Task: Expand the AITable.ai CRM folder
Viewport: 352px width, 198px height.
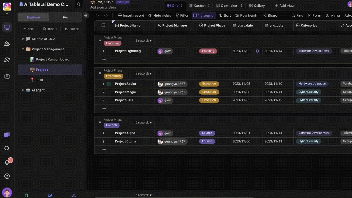Action: tap(23, 39)
